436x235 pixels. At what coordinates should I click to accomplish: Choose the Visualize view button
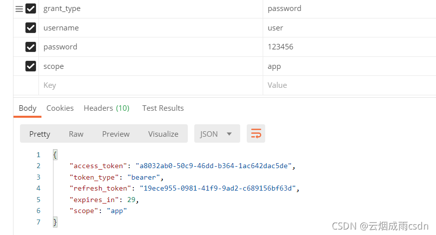coord(163,134)
